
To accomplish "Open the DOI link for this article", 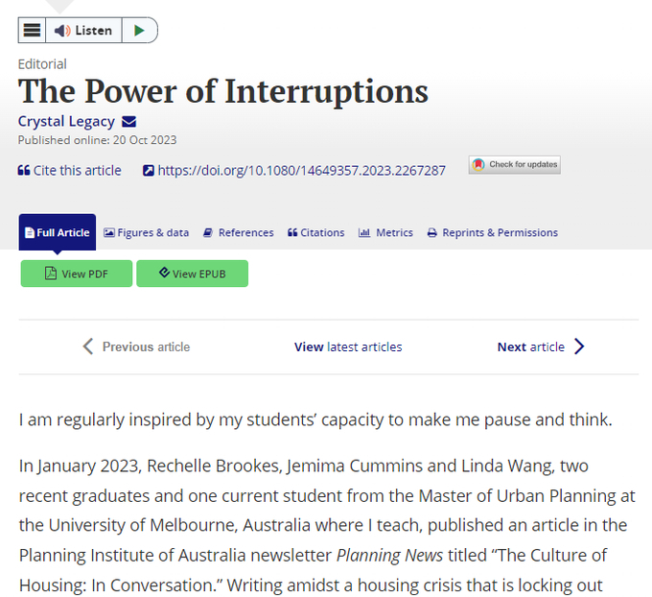I will [x=301, y=170].
